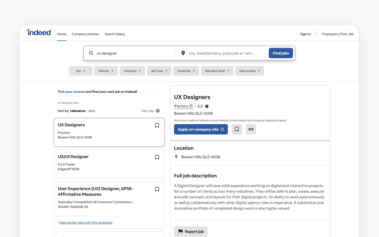Viewport: 379px width, 237px height.
Task: Click the Find jobs button
Action: click(281, 53)
